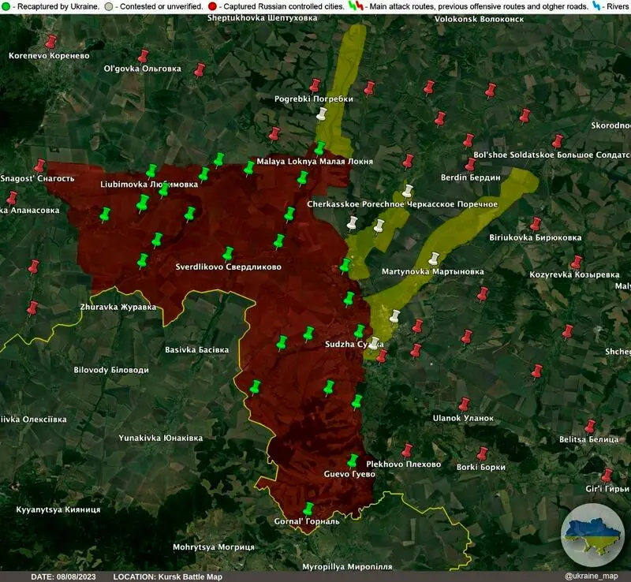This screenshot has height=582, width=631.
Task: Click the blue Rivers legend icon
Action: click(597, 6)
